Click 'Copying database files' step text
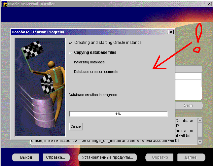Viewport: 213px width, 166px height. [x=95, y=52]
